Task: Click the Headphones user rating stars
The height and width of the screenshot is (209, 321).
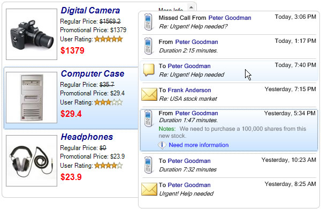Action: tap(109, 165)
